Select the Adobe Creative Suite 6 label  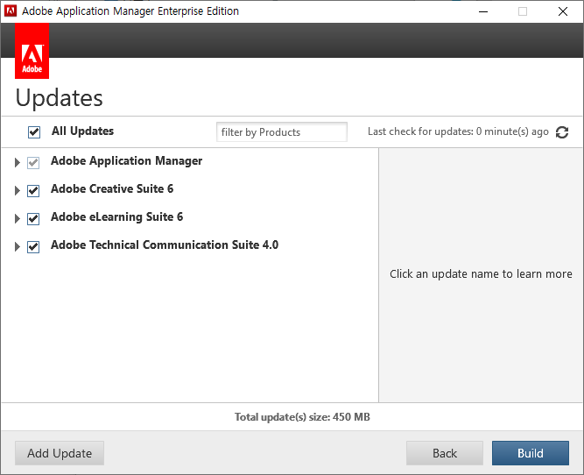pos(112,188)
